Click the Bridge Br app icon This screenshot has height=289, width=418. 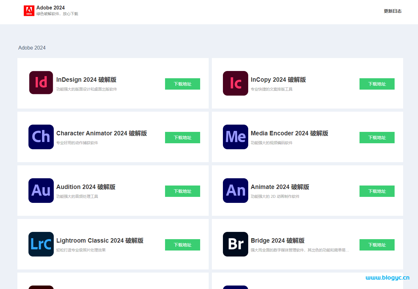(236, 244)
